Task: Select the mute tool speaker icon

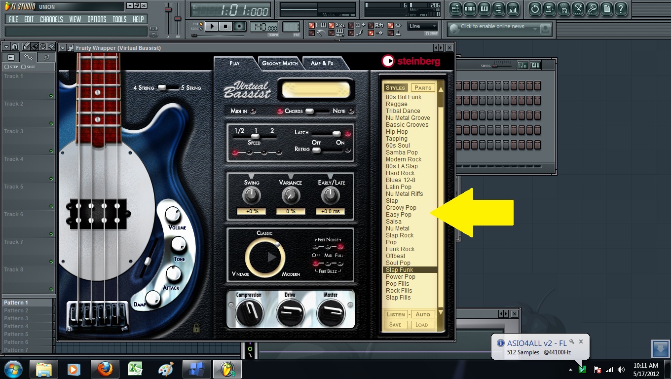Action: (51, 46)
